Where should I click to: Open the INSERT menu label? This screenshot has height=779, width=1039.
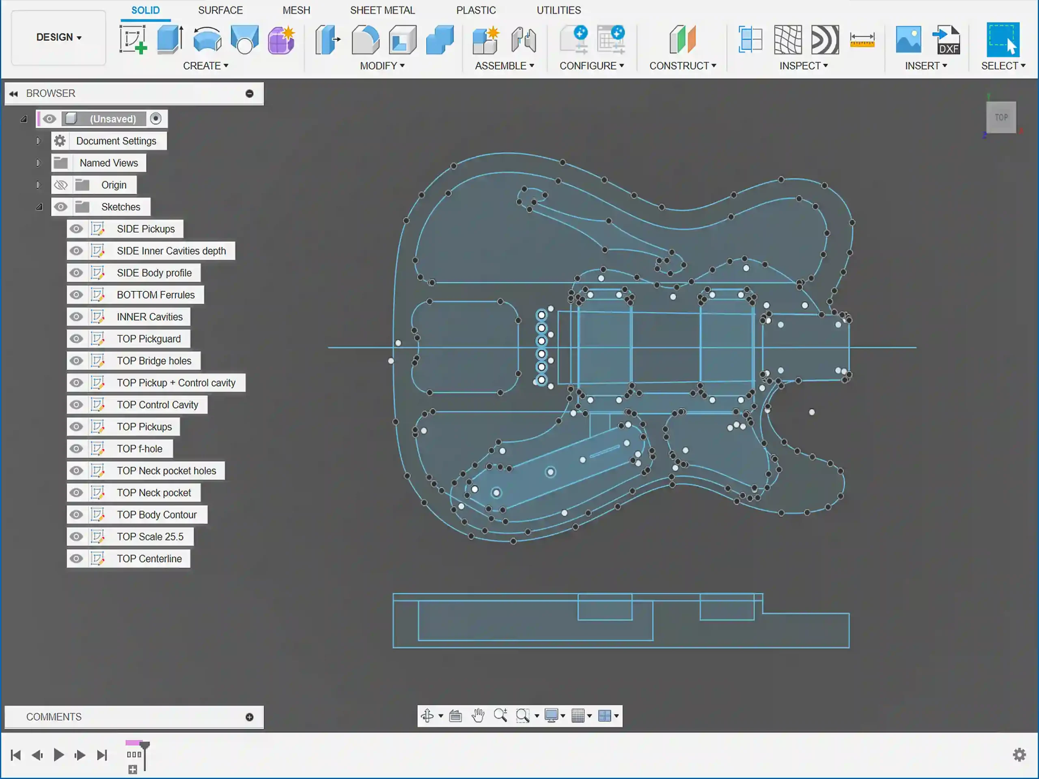point(926,66)
